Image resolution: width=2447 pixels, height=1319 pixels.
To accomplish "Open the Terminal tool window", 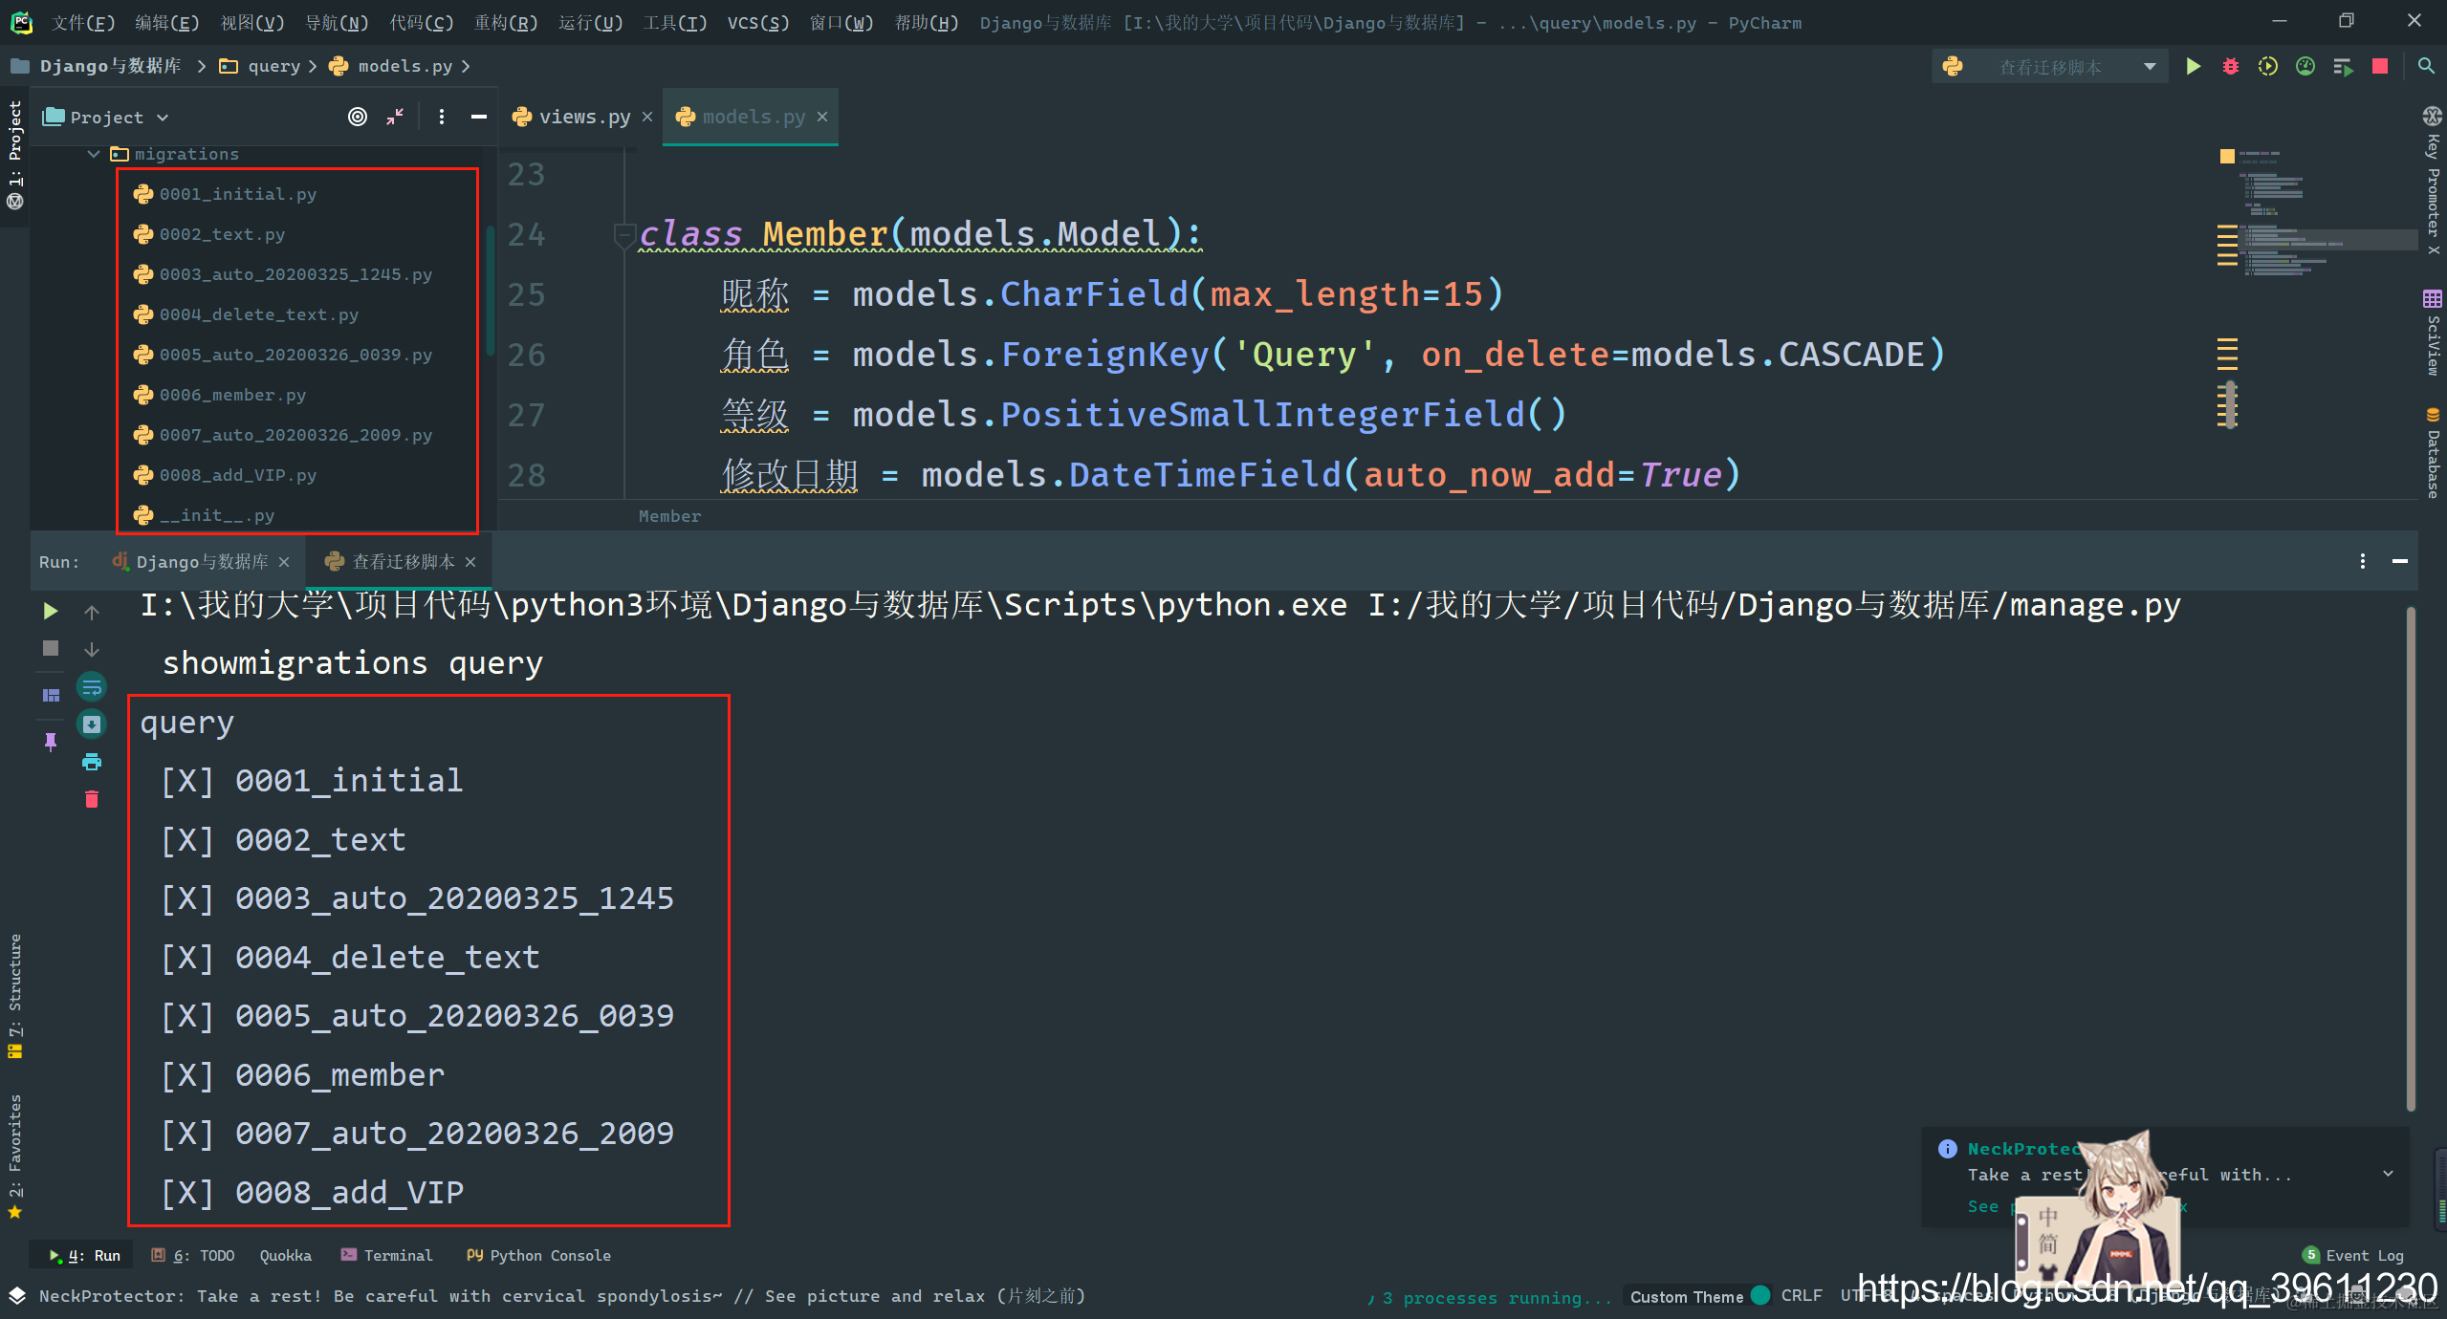I will [386, 1255].
